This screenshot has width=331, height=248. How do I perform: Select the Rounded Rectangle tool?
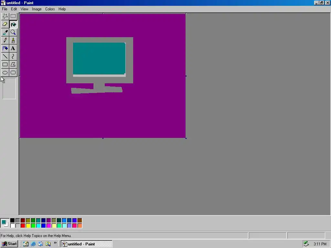(x=13, y=73)
